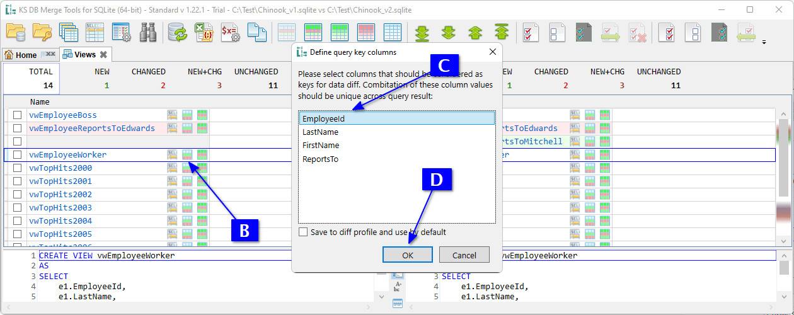Tick the vwTopHits2001 checkbox
This screenshot has height=315, width=794.
click(18, 181)
